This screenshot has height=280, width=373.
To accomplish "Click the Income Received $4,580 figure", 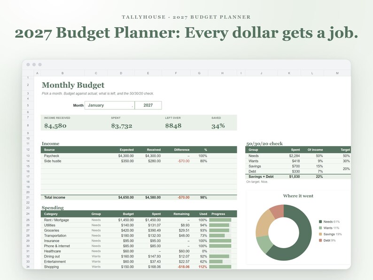I will (x=55, y=125).
